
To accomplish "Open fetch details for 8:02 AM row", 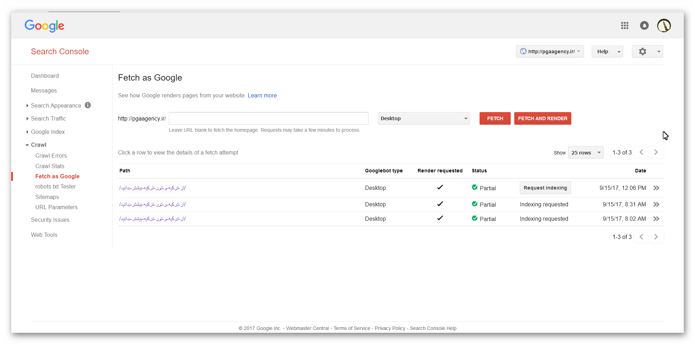I will (x=656, y=219).
